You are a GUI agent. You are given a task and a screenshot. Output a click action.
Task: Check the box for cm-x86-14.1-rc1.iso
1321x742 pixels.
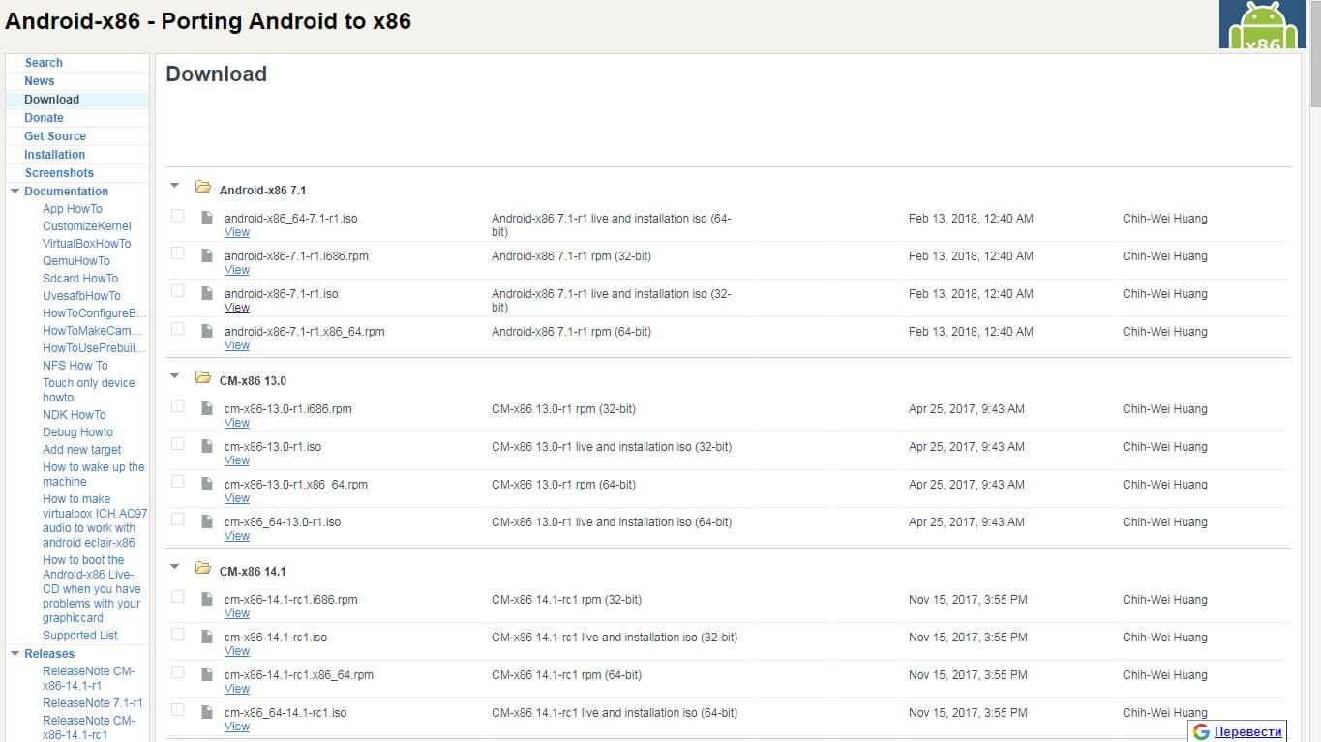[177, 635]
